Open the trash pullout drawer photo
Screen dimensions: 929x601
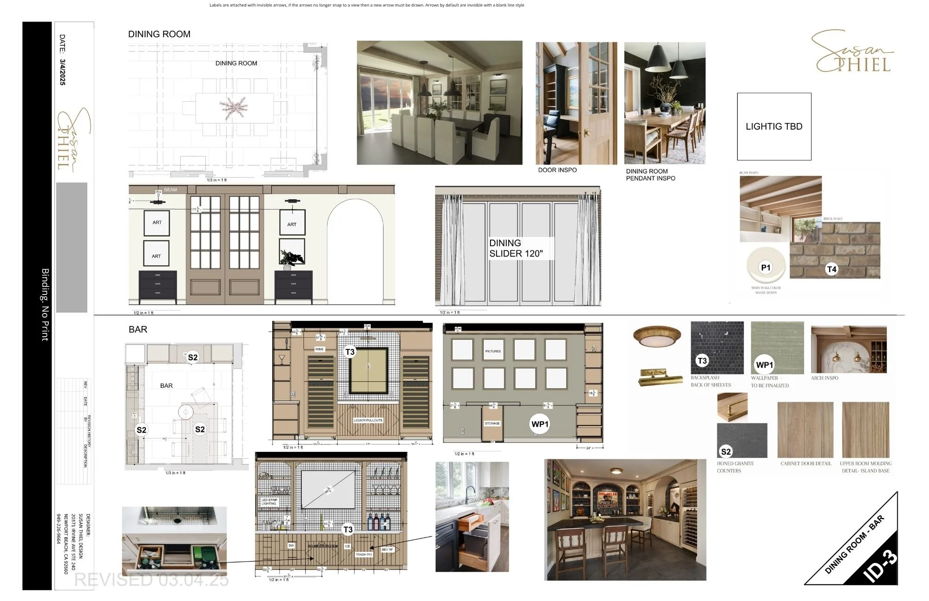[472, 517]
